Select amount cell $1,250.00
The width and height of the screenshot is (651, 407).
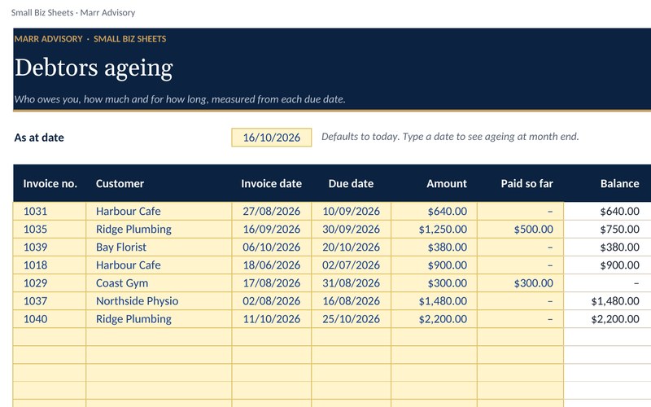(435, 230)
